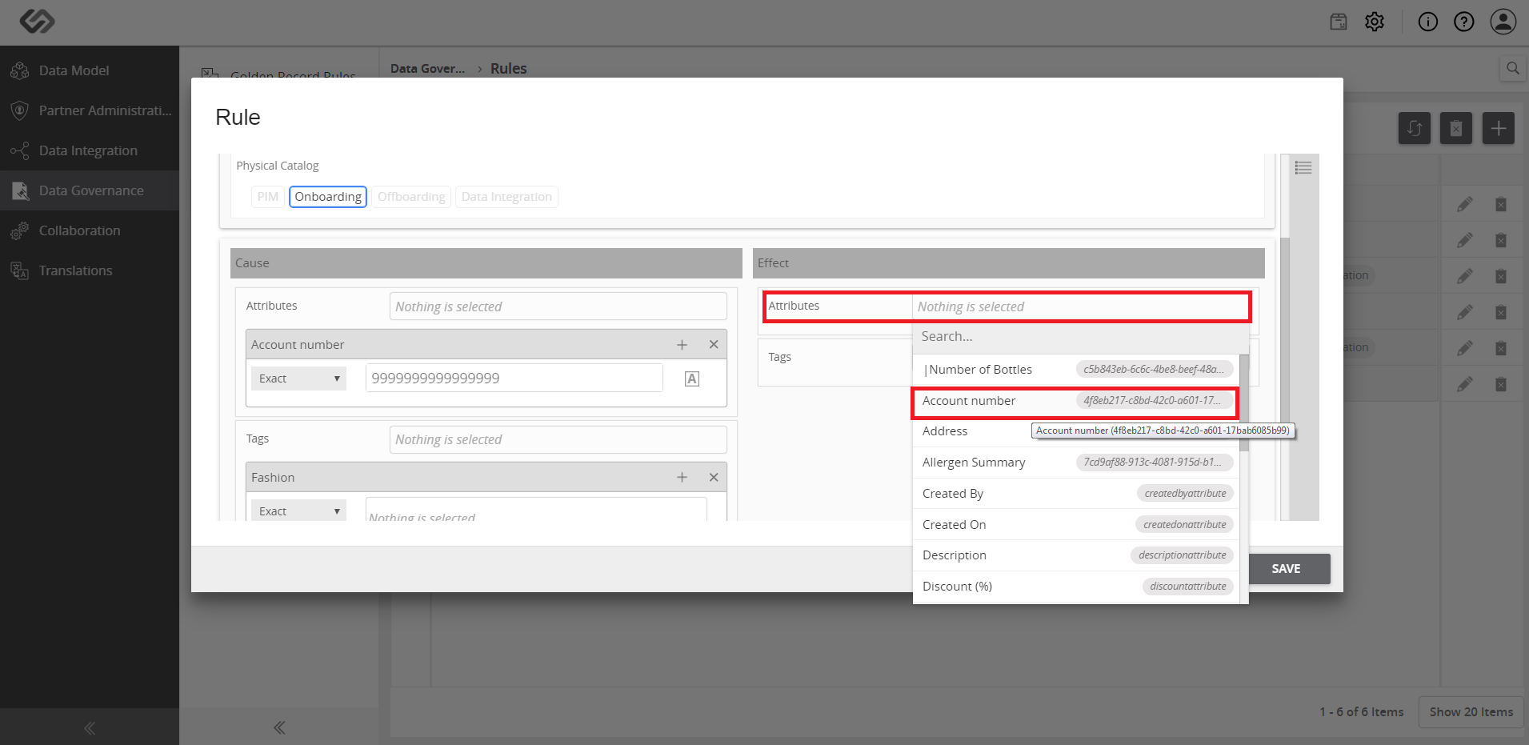
Task: Click the delete clipboard icon button in the toolbar
Action: [x=1456, y=128]
